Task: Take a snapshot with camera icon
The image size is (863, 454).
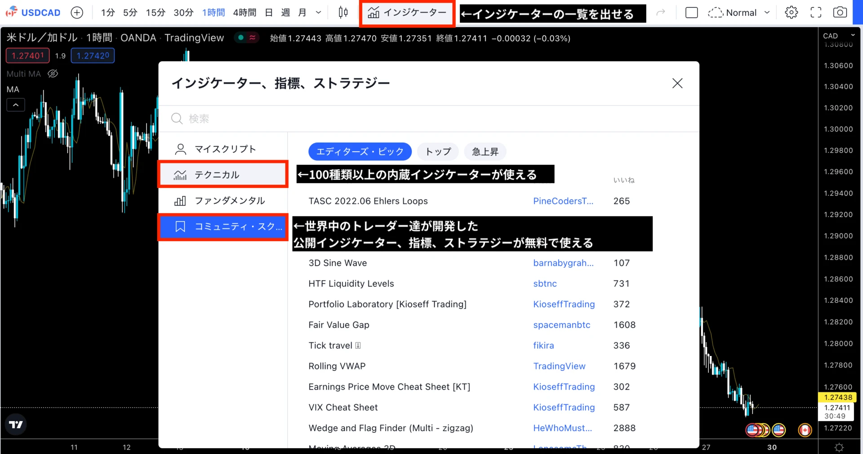Action: point(840,13)
